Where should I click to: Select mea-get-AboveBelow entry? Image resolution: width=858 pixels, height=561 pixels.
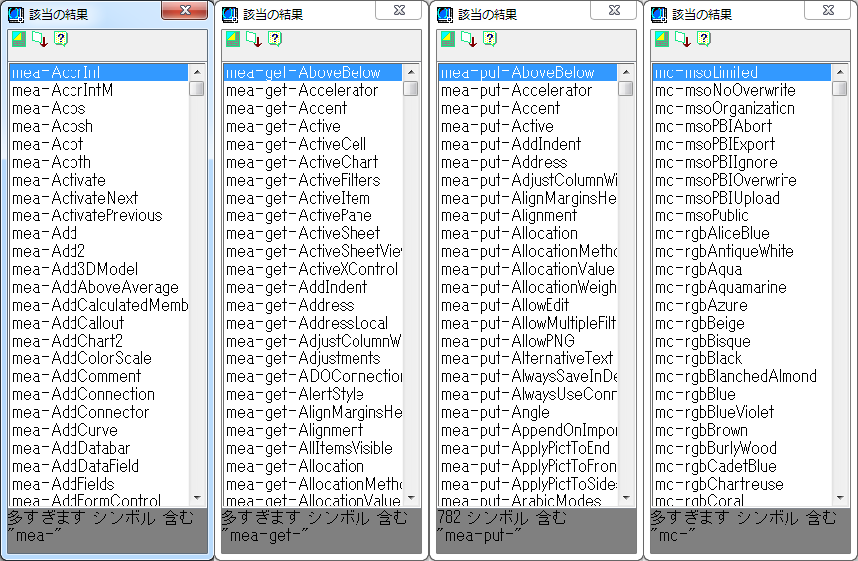click(x=313, y=72)
